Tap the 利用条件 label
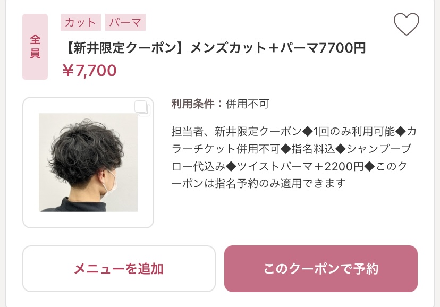Viewport: 440px width, 307px height. 193,104
